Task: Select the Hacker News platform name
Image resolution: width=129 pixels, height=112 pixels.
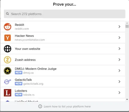Action: 24,36
